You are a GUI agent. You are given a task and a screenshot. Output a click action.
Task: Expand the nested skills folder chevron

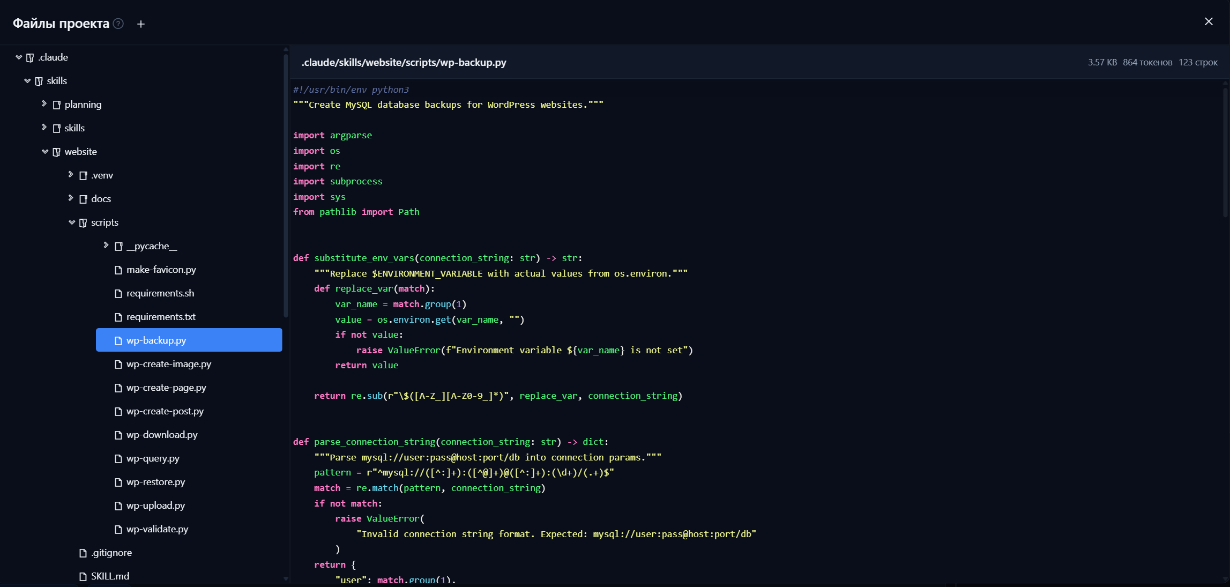tap(44, 127)
